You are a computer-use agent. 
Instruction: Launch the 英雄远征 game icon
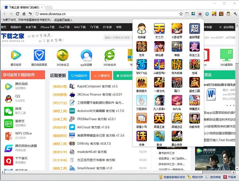tap(177, 118)
